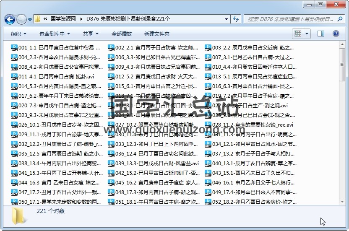Open the recent pages dropdown arrow
349x231 pixels.
click(x=30, y=20)
